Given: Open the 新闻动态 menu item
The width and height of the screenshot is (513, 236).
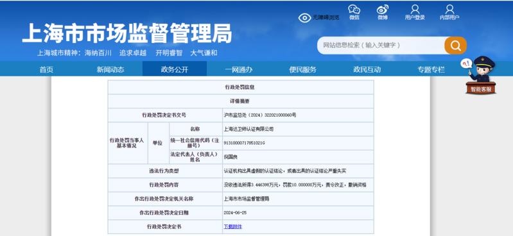Looking at the screenshot, I should (110, 69).
